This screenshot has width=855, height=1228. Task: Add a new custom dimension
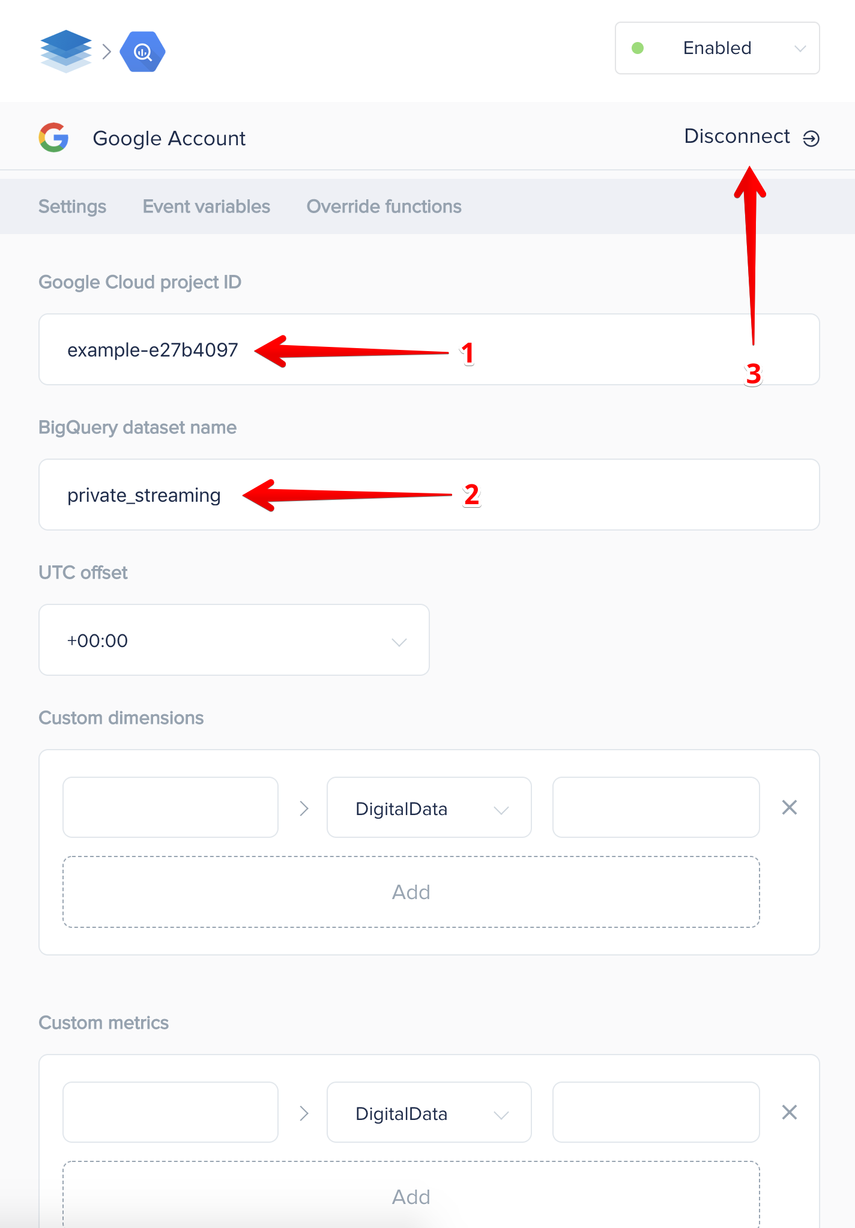point(411,892)
